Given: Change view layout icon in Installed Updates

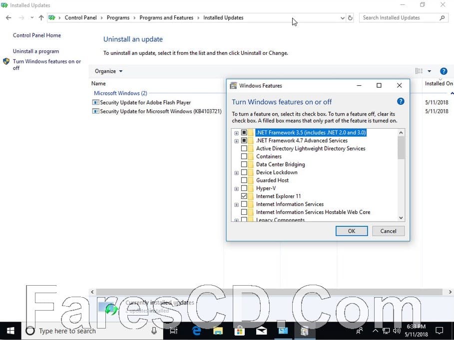Looking at the screenshot, I should click(419, 71).
